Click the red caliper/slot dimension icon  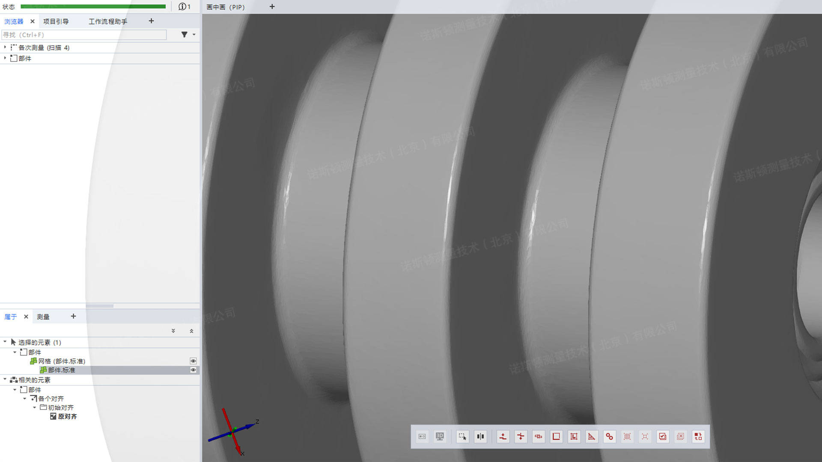point(539,437)
